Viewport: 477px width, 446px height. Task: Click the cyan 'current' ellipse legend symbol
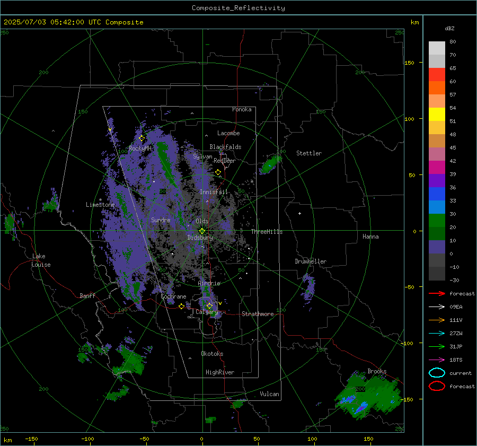click(x=437, y=373)
